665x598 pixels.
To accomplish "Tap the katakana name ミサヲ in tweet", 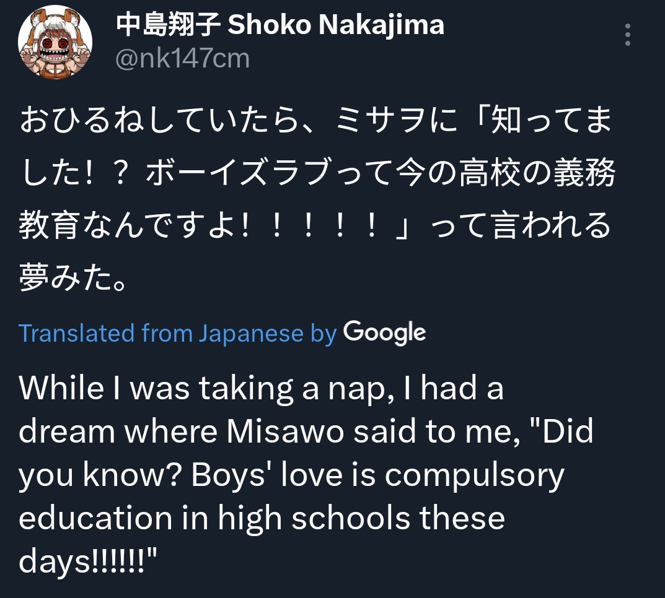I will (380, 120).
